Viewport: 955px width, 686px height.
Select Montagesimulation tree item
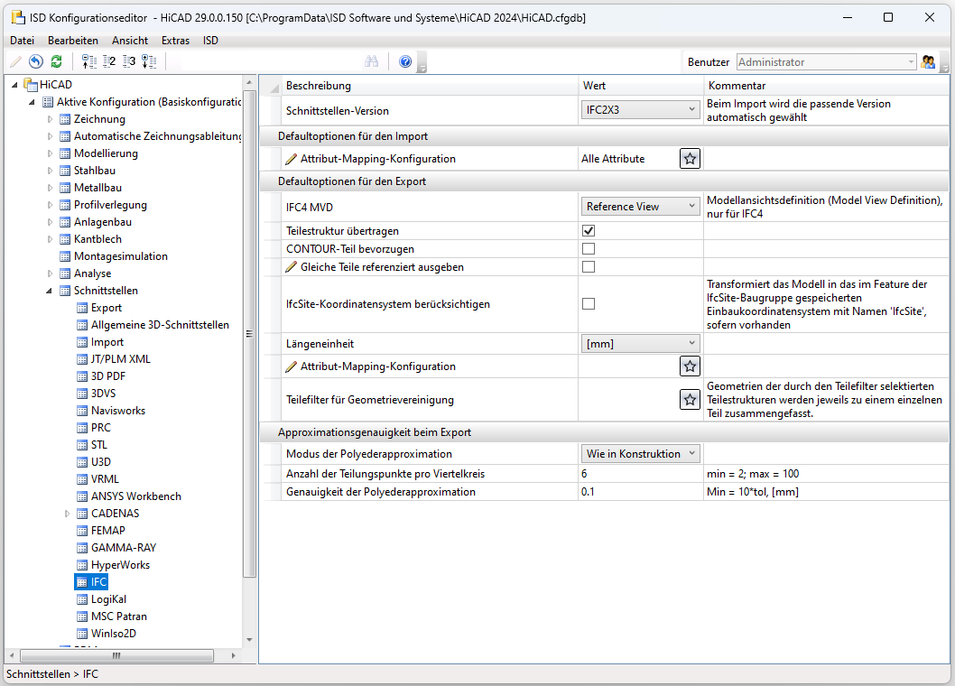pyautogui.click(x=121, y=255)
